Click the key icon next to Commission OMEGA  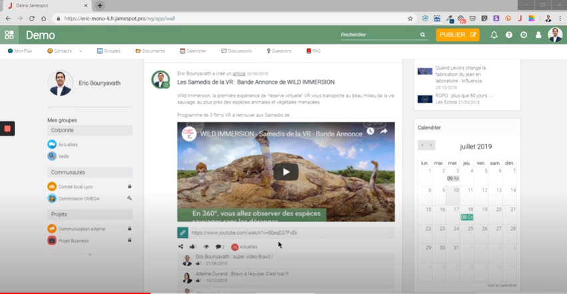pos(129,198)
